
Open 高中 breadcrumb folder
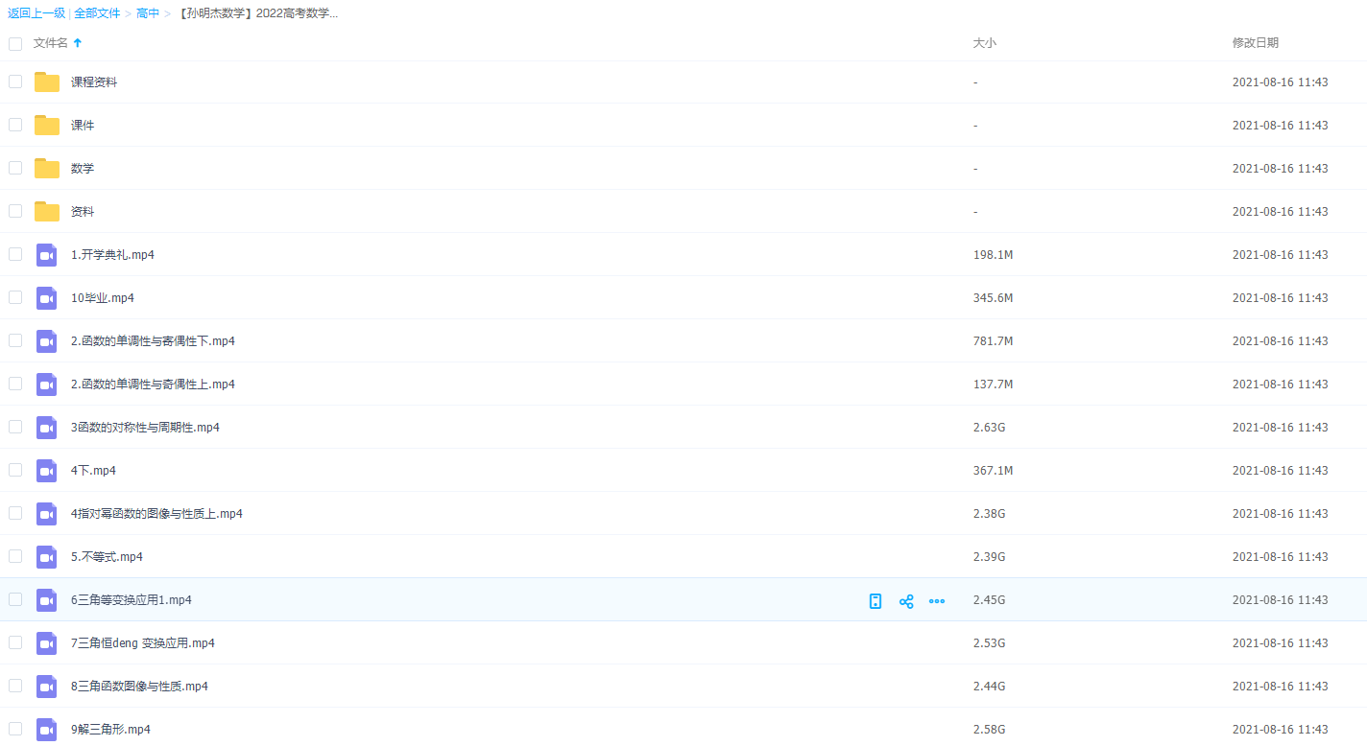click(148, 13)
